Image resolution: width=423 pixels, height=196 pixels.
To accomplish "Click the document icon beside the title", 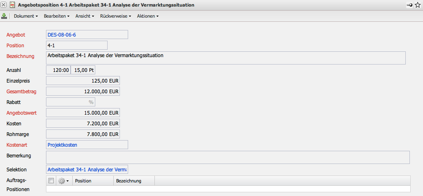I will pos(12,5).
